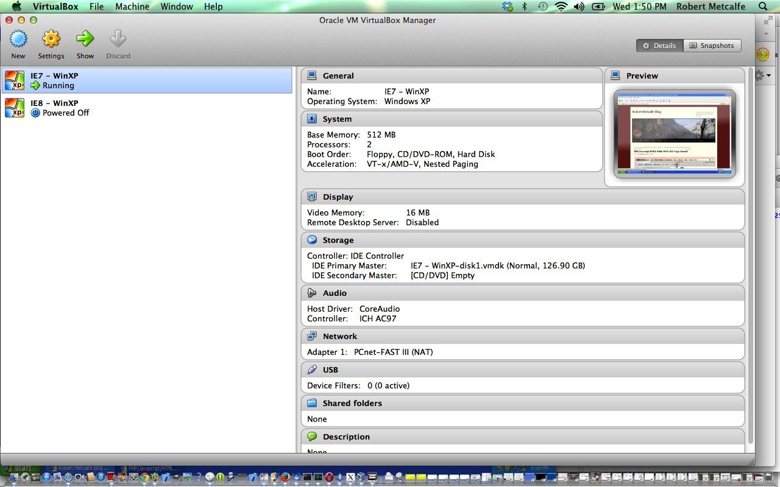
Task: Click audio controller value ICH AC97
Action: click(x=378, y=318)
